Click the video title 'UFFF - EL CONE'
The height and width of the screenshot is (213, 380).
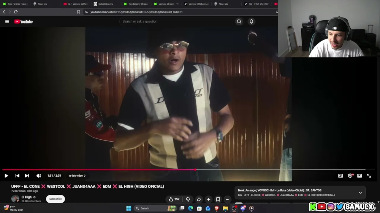(88, 186)
